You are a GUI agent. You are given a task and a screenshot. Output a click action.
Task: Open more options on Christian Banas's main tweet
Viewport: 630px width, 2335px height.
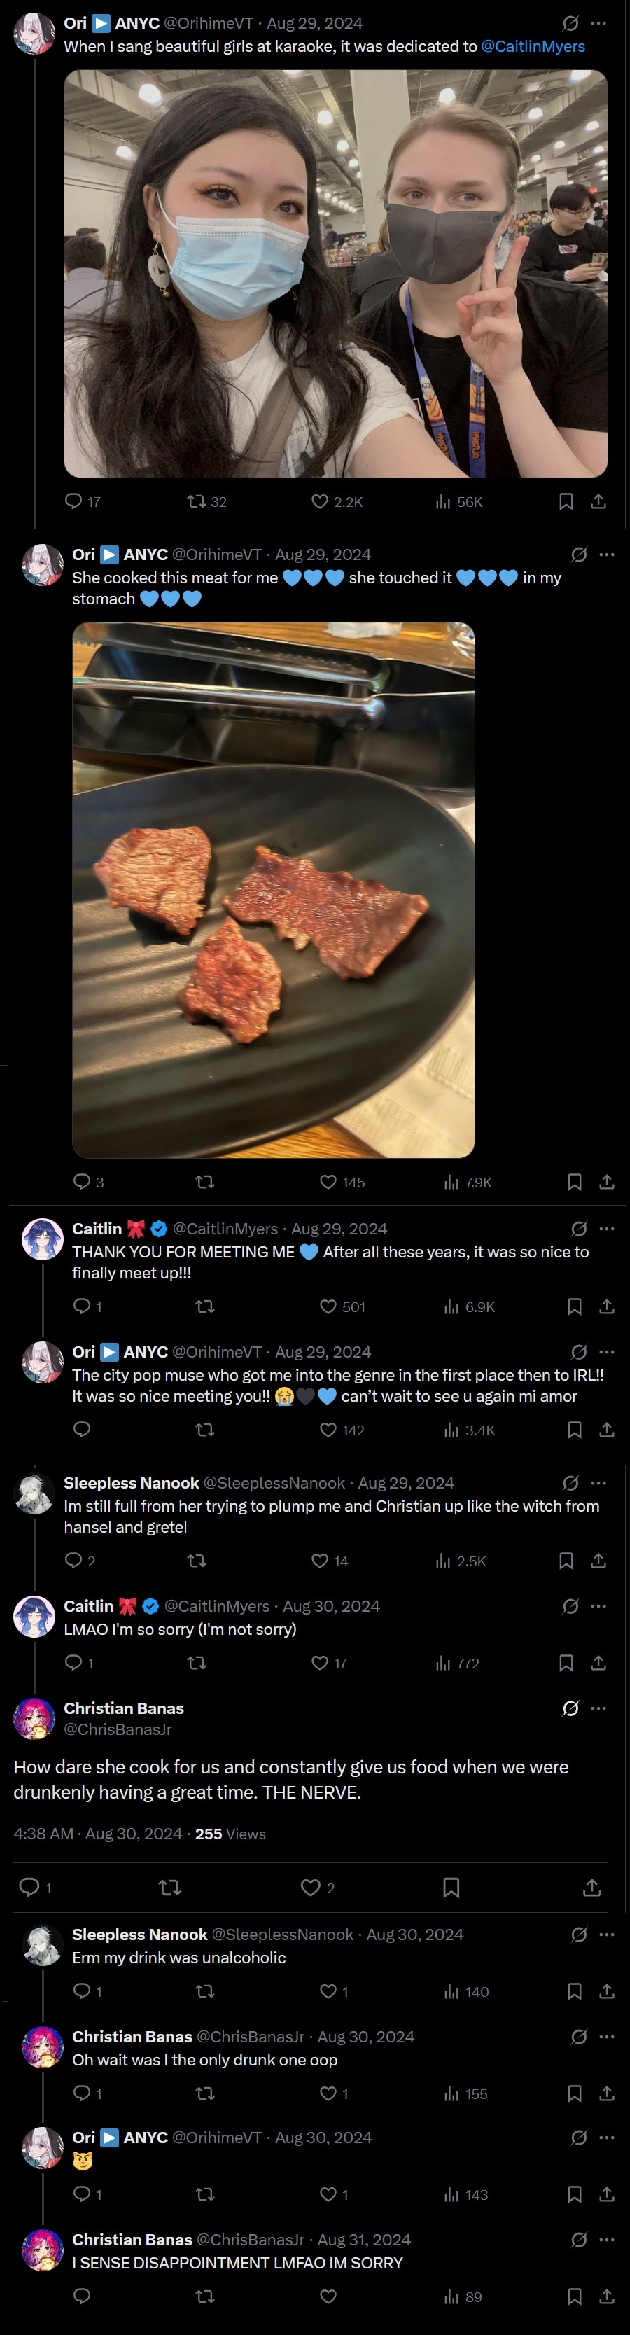coord(598,1708)
